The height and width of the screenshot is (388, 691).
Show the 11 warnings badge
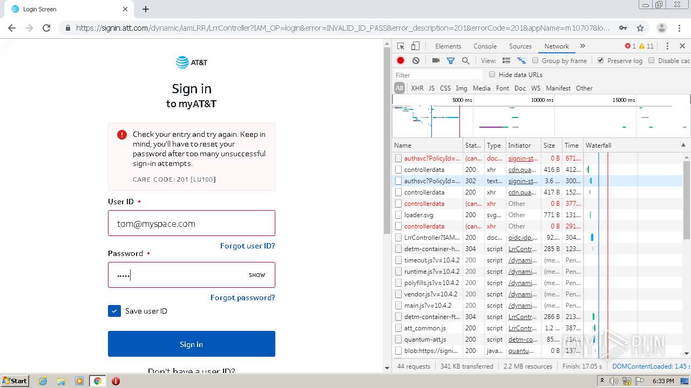(x=646, y=46)
